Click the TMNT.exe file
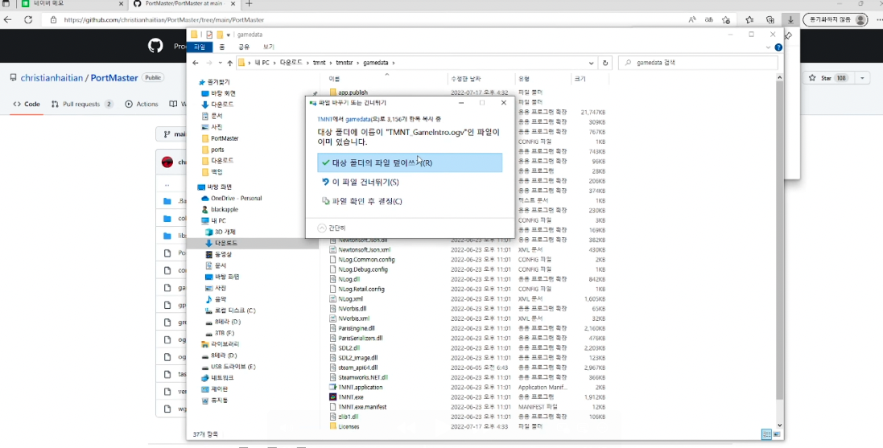 click(351, 397)
